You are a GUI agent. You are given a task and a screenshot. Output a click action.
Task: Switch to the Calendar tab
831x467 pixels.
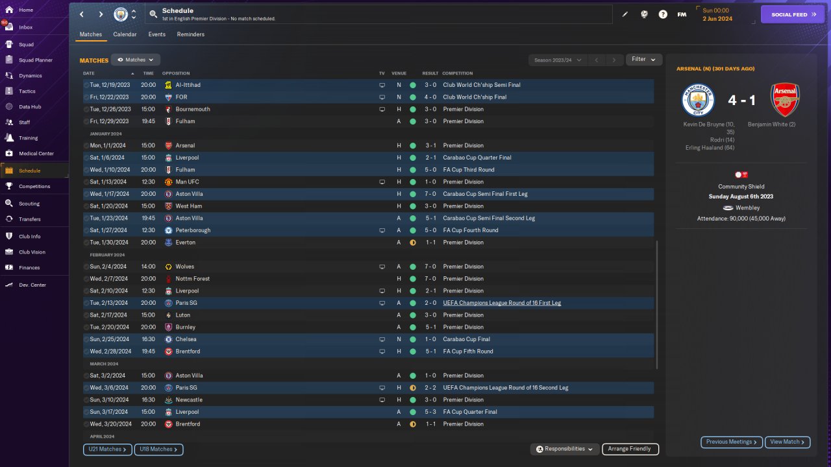click(125, 34)
